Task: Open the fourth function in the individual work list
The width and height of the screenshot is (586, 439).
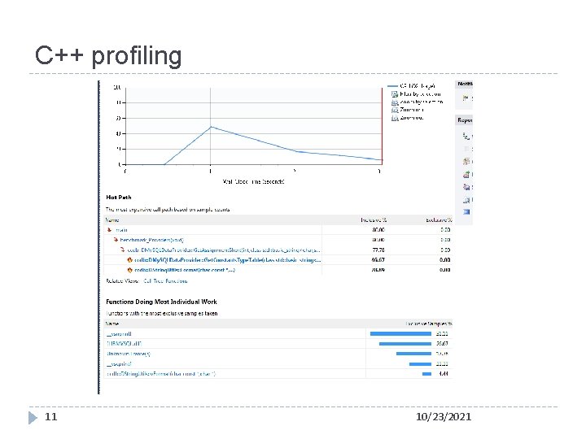Action: click(x=119, y=363)
